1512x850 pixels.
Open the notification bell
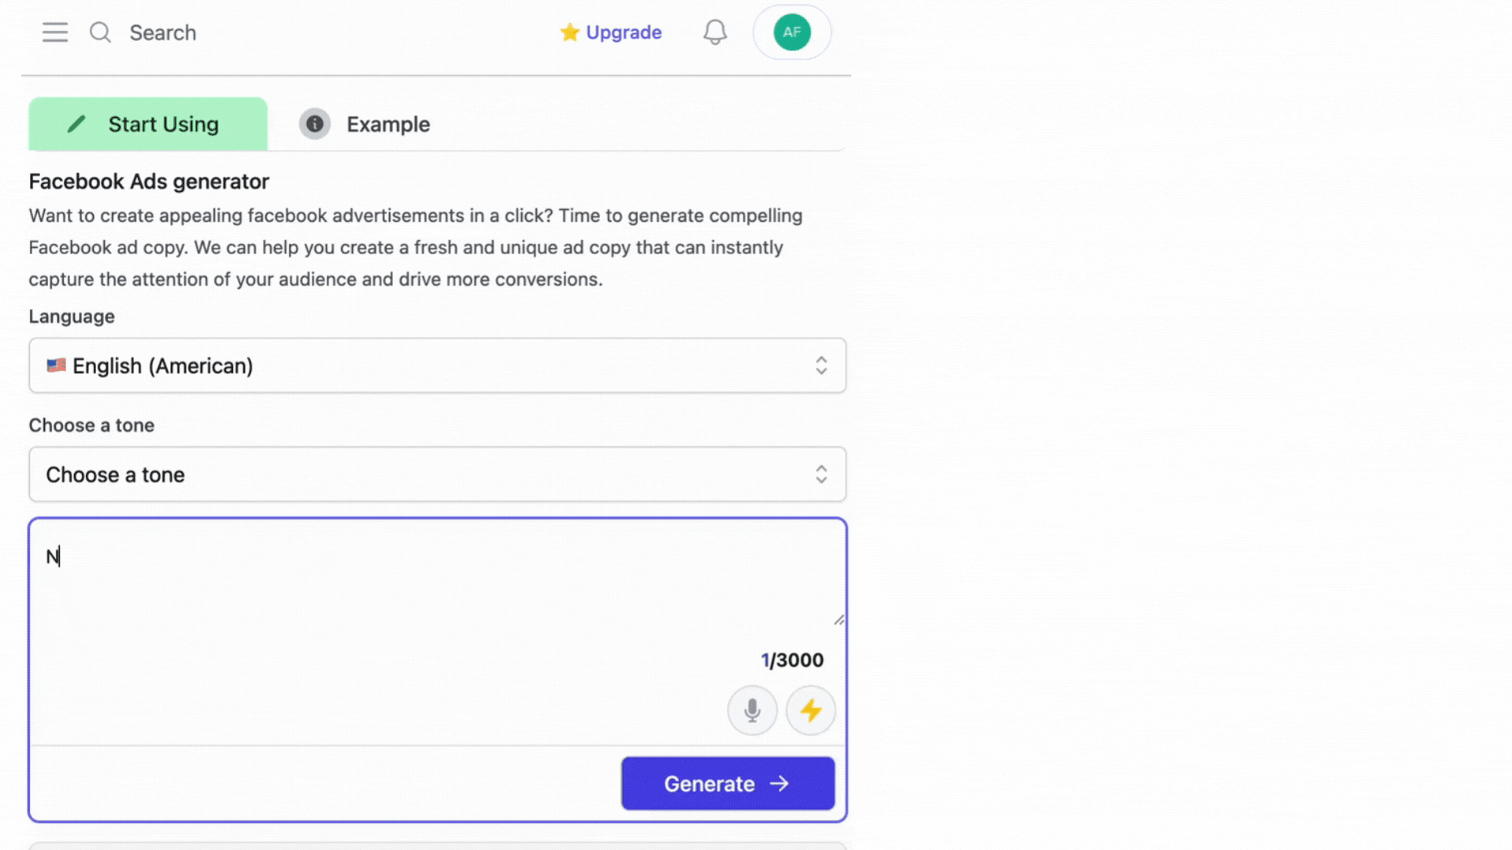click(x=714, y=32)
